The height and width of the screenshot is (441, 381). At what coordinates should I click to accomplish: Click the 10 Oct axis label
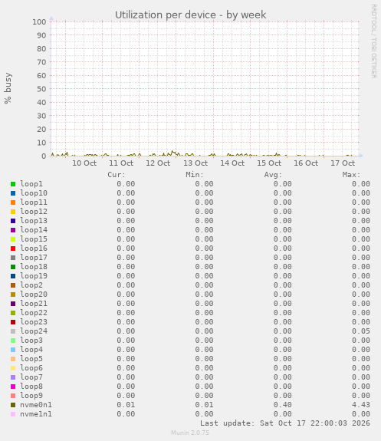(x=84, y=163)
